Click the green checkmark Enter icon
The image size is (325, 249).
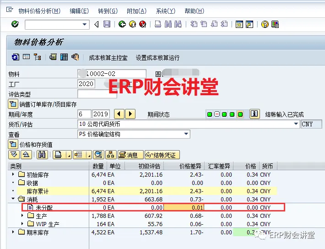(x=15, y=24)
